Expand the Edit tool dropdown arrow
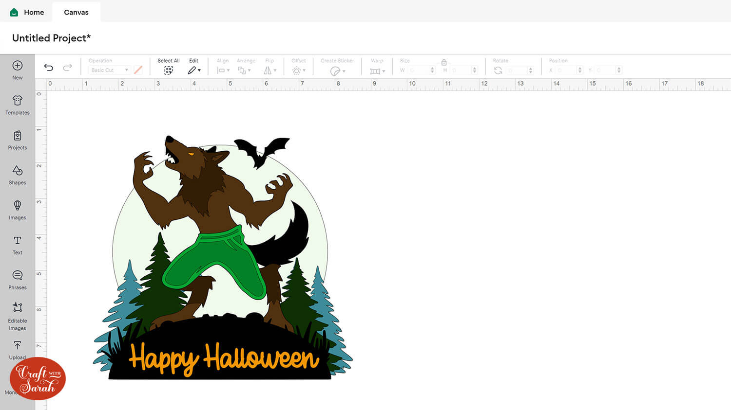The image size is (731, 410). pos(199,70)
